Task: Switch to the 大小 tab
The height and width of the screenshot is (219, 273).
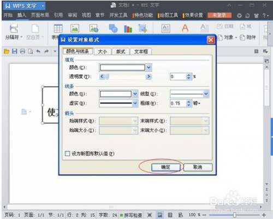Action: point(103,51)
